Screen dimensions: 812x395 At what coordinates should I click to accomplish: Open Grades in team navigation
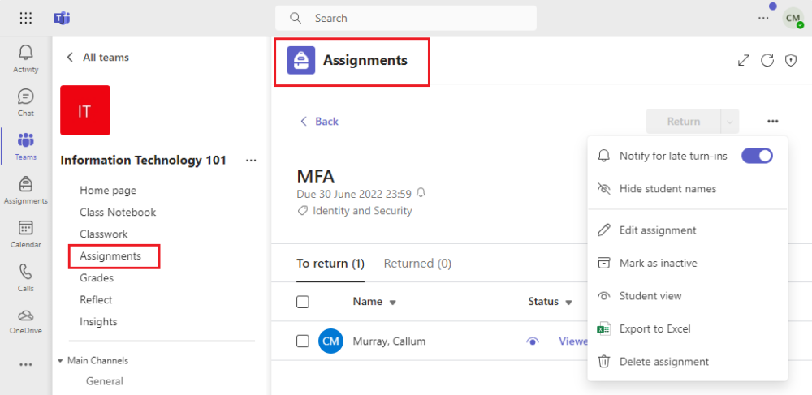tap(97, 278)
